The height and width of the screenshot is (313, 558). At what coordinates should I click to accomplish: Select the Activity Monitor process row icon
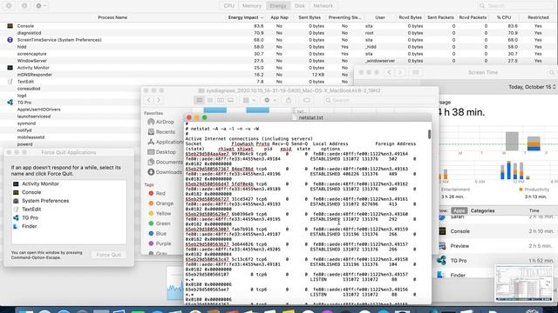point(10,68)
